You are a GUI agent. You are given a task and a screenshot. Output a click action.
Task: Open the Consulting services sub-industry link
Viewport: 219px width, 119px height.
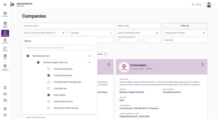pyautogui.click(x=172, y=92)
